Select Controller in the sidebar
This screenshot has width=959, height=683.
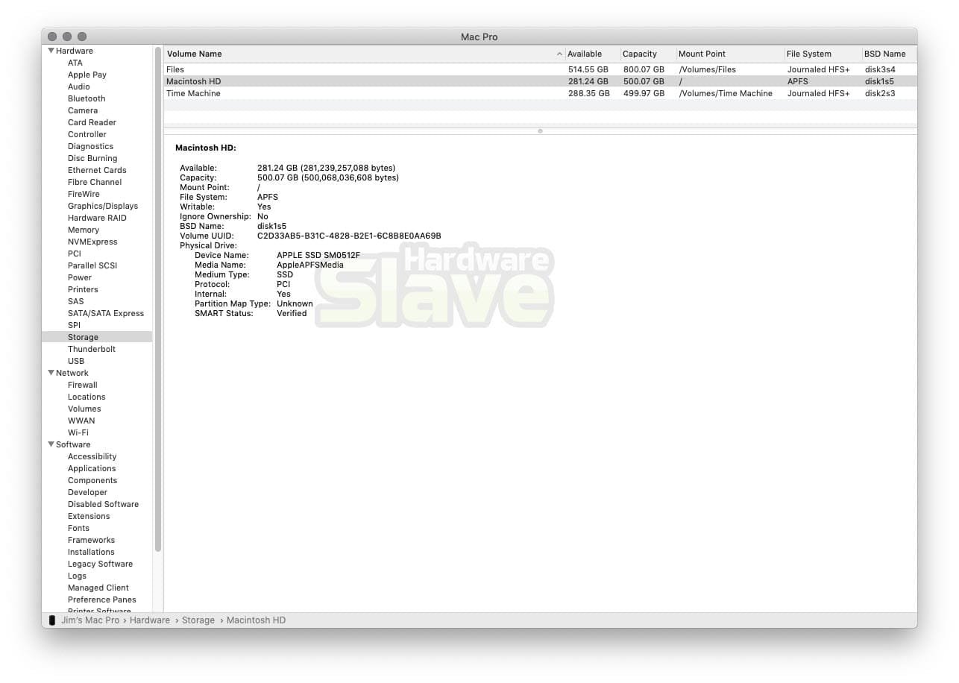(87, 134)
